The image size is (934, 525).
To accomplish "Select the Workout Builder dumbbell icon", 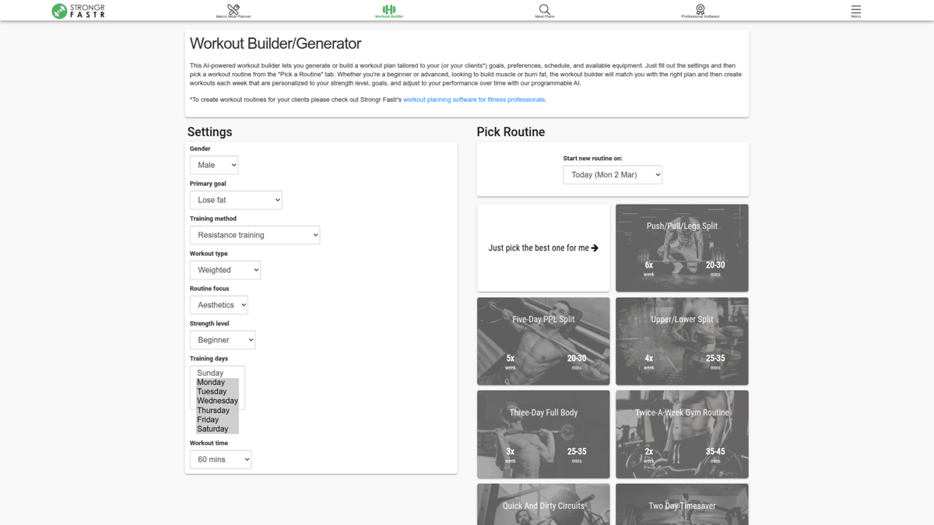I will (x=389, y=9).
